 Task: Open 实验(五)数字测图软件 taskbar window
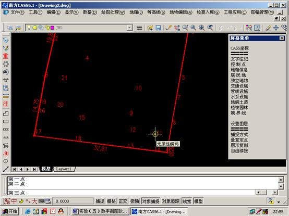[101, 212]
